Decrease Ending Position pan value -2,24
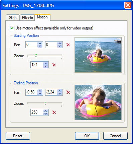Viewport: 133px width, 144px height. click(60, 94)
